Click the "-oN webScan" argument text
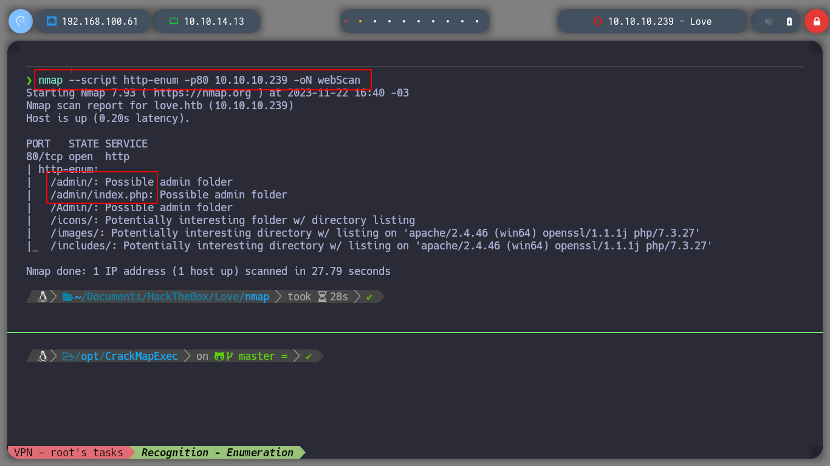Viewport: 830px width, 466px height. (327, 79)
